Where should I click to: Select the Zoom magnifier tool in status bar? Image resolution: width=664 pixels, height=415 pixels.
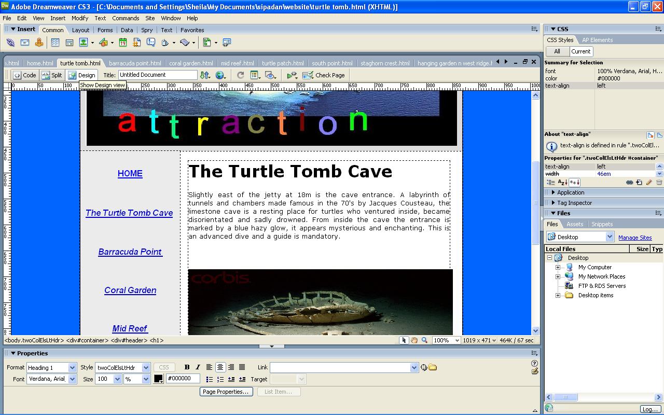pyautogui.click(x=424, y=340)
